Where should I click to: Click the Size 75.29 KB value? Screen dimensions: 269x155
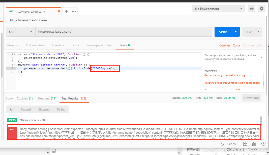(x=229, y=98)
